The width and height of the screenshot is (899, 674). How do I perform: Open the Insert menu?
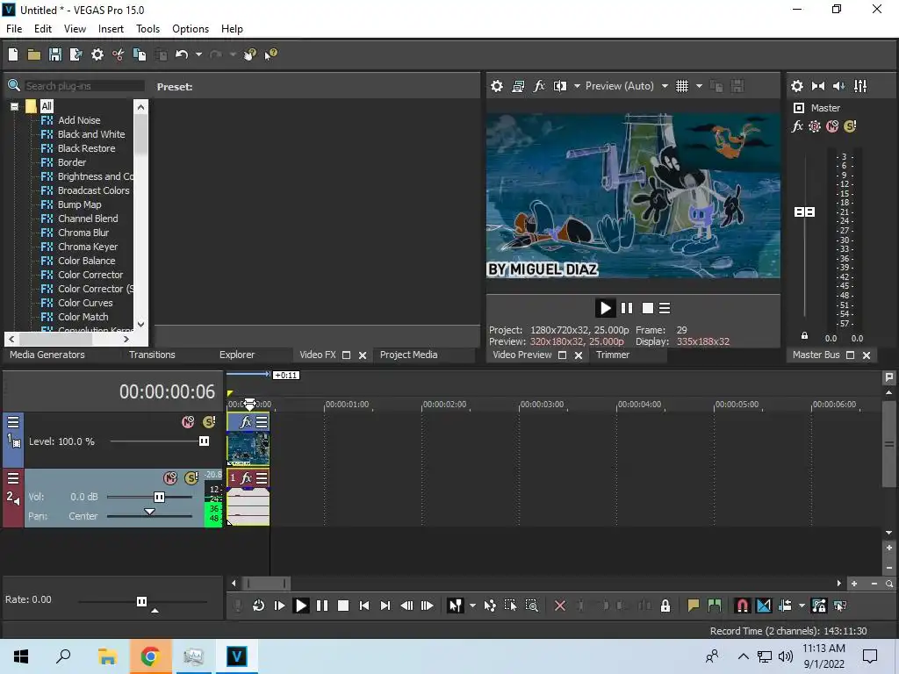(x=111, y=29)
